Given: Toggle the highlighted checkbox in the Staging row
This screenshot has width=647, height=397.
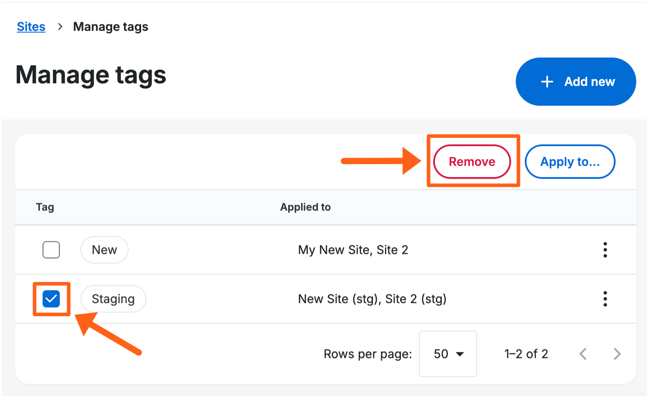Looking at the screenshot, I should click(x=51, y=299).
